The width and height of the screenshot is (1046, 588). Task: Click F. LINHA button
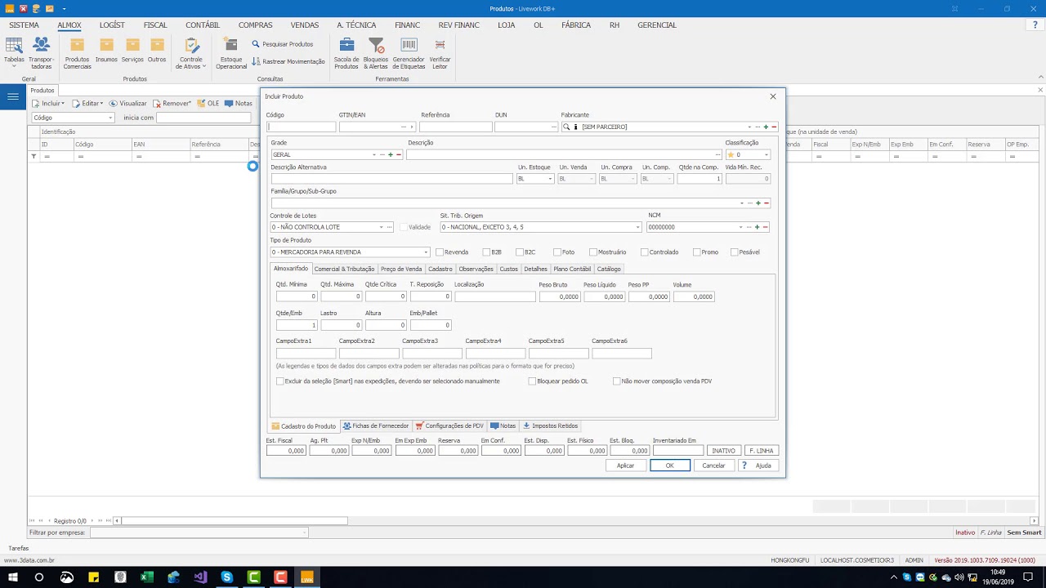[761, 451]
